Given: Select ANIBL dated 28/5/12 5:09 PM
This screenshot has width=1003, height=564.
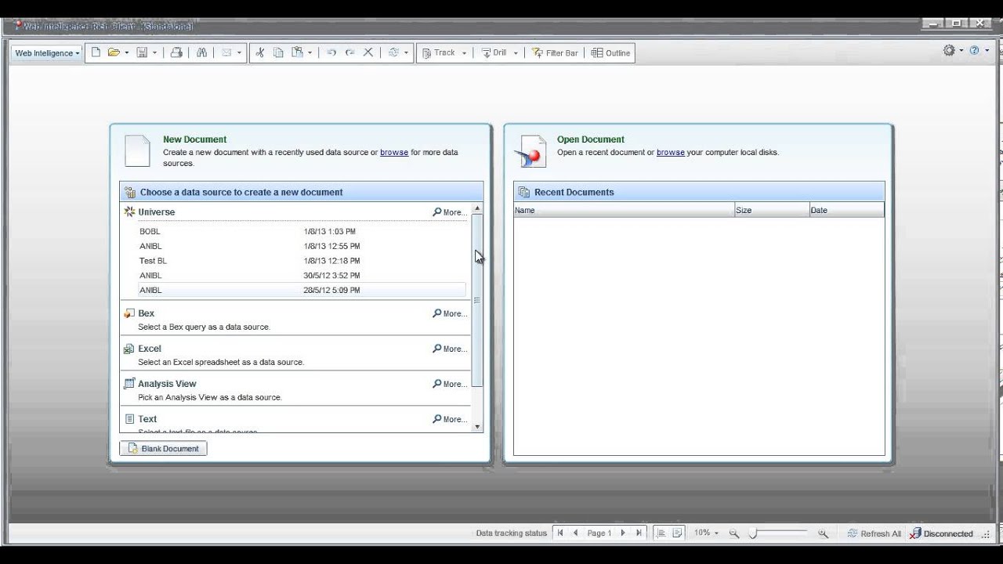Looking at the screenshot, I should (x=302, y=290).
